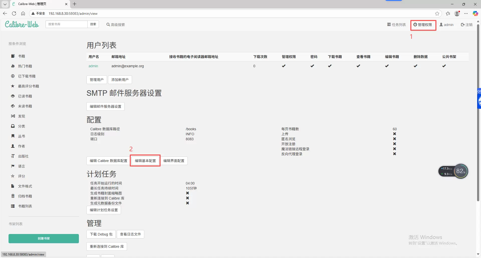Click the admin user profile link
Viewport: 481px width, 258px height.
[446, 24]
